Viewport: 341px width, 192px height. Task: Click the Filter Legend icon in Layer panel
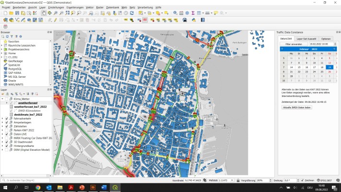point(16,94)
